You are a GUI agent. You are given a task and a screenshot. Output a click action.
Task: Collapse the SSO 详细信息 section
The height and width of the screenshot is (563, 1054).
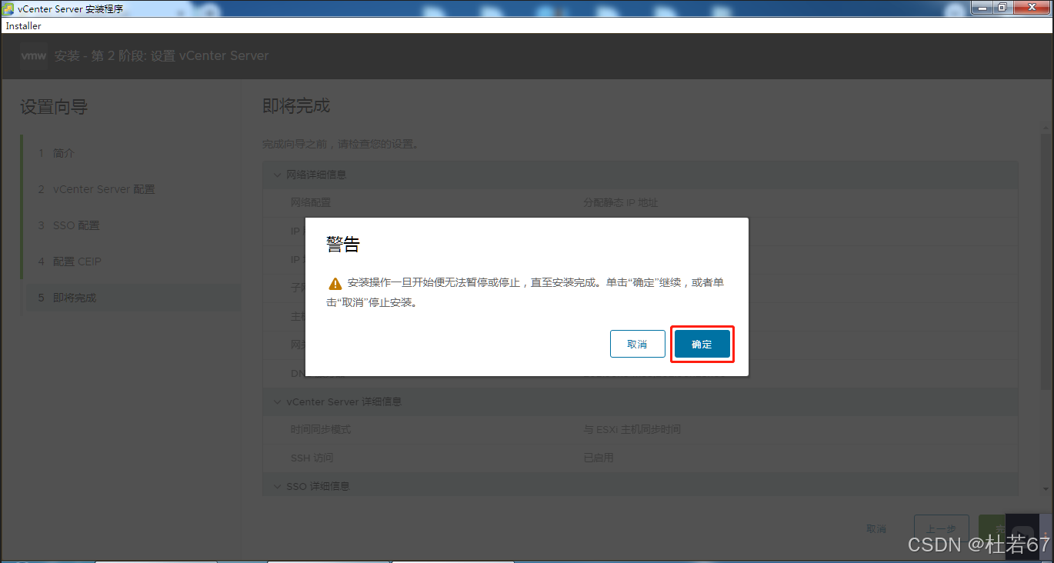(278, 486)
